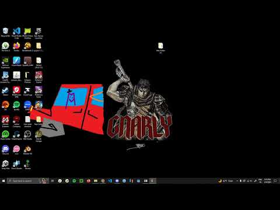280x210 pixels.
Task: Click the Windows Start button
Action: pos(3,181)
